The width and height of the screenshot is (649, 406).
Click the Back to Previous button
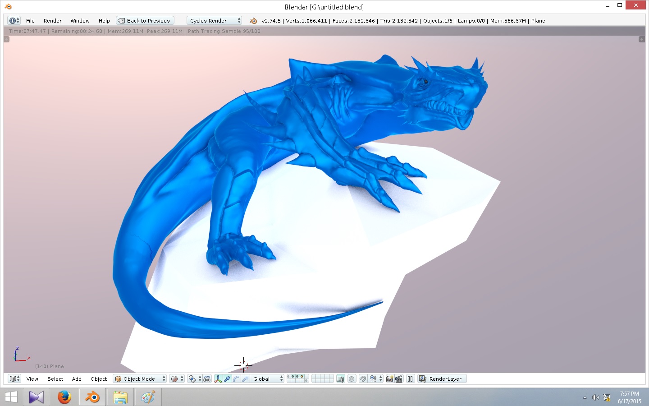click(145, 21)
